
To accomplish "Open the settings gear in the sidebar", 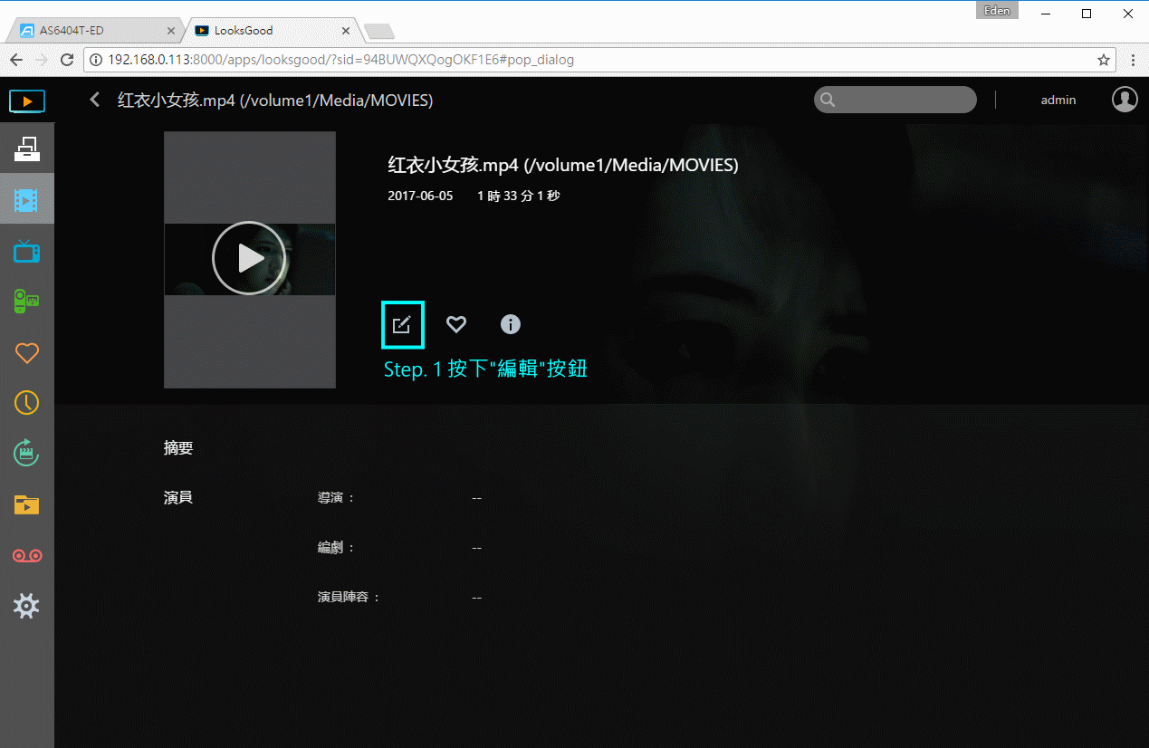I will pyautogui.click(x=27, y=606).
